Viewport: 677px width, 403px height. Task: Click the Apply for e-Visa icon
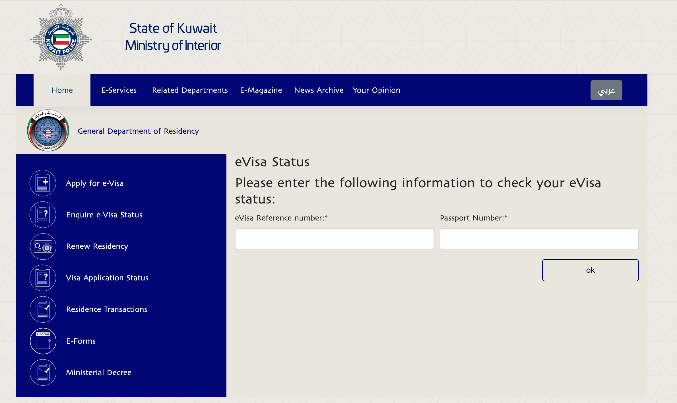tap(44, 183)
